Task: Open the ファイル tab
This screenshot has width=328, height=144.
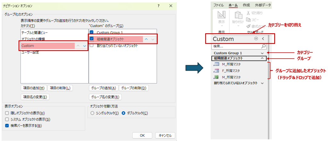Action: (x=219, y=5)
